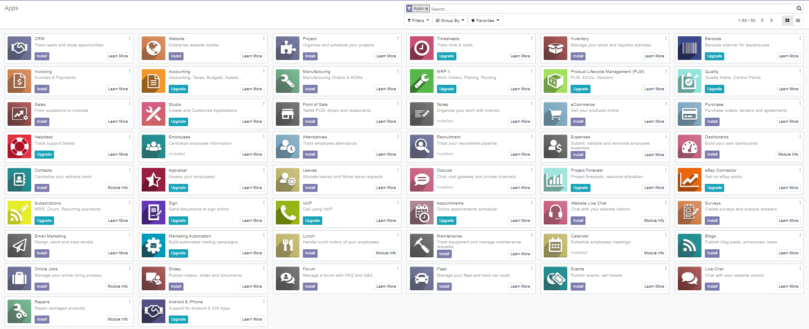The image size is (809, 329).
Task: Open Module Info for Online Jobs
Action: 118,286
